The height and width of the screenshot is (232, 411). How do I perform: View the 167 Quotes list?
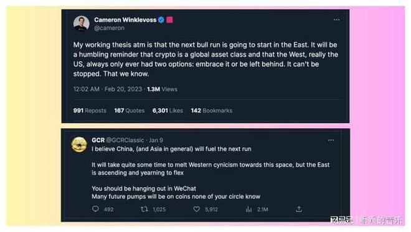coord(130,110)
